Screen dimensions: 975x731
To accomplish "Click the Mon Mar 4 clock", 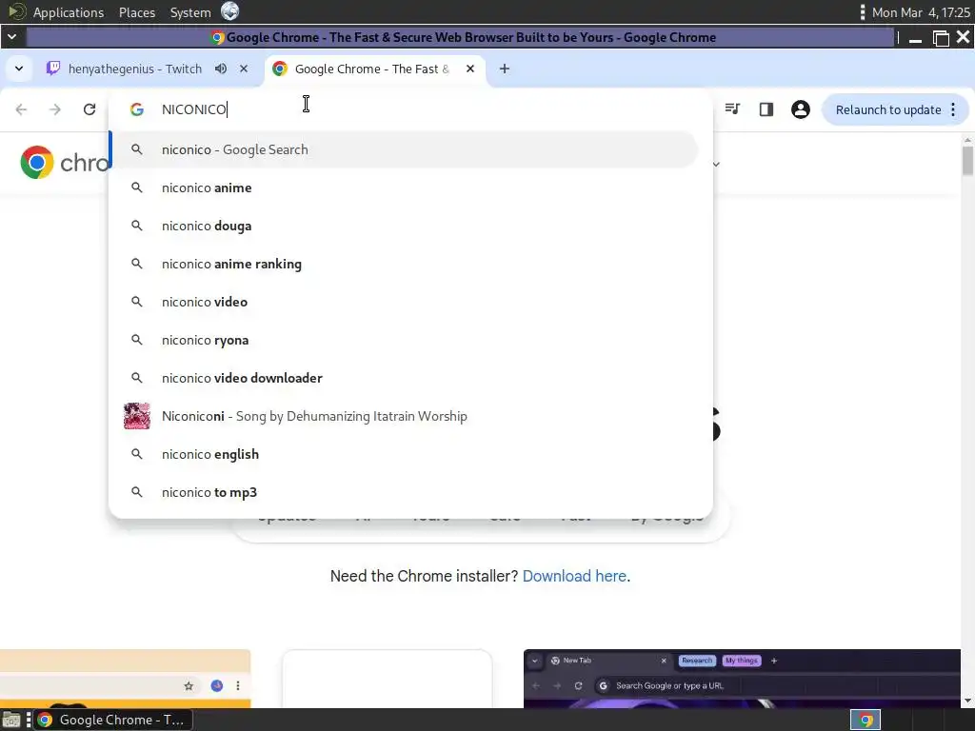I will point(921,12).
